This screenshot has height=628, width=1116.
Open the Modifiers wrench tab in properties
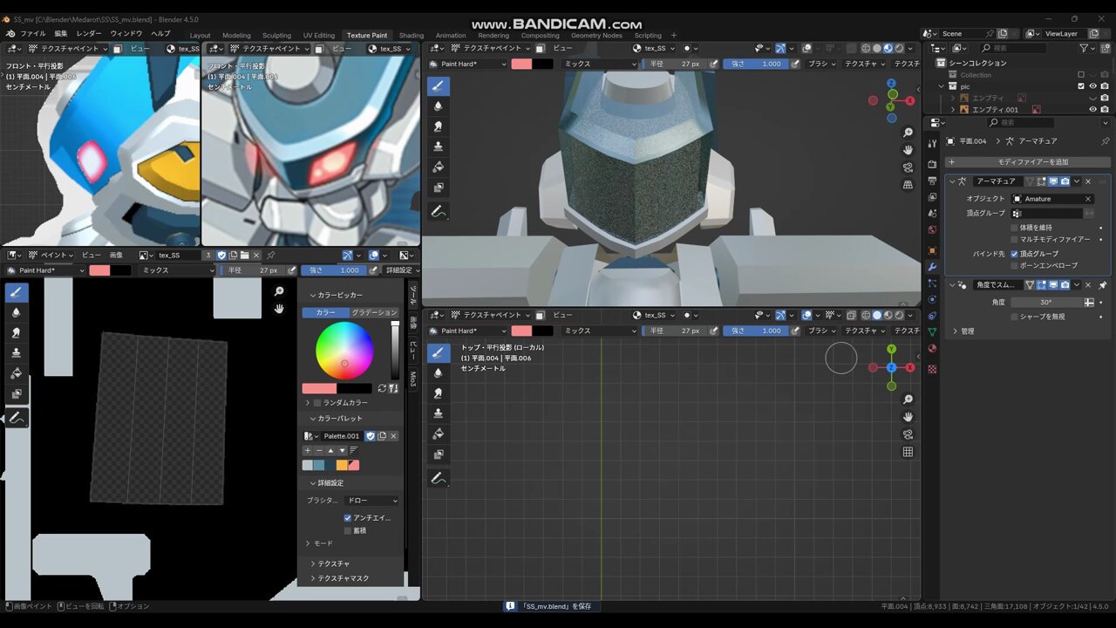pos(932,266)
